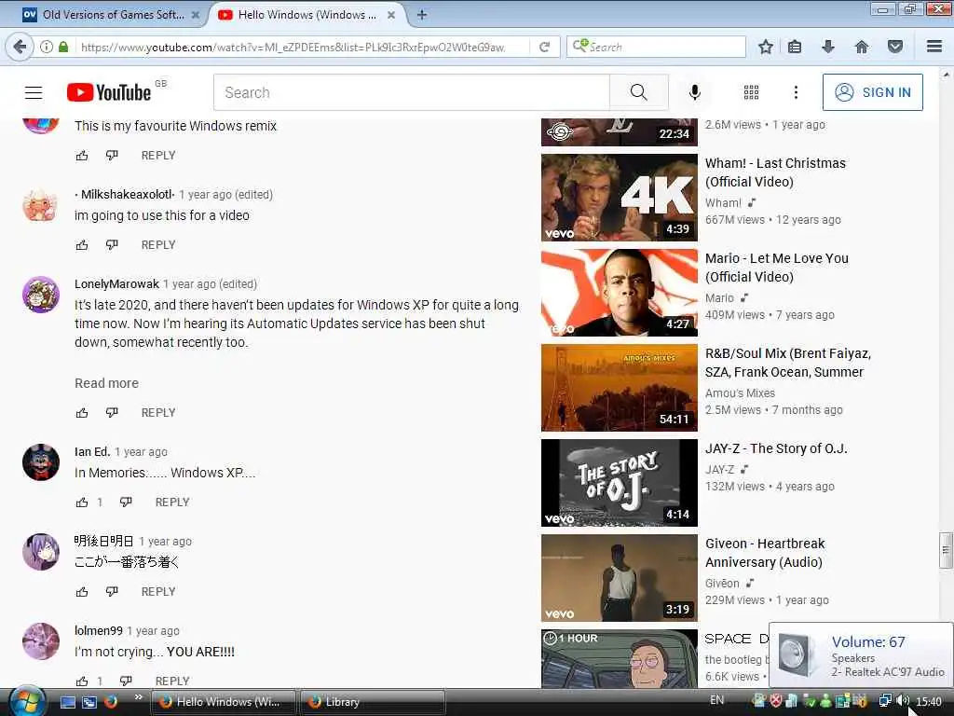
Task: Close the Old Versions of Games tab
Action: tap(196, 15)
